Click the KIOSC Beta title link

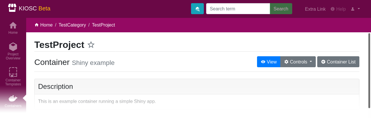pos(35,8)
